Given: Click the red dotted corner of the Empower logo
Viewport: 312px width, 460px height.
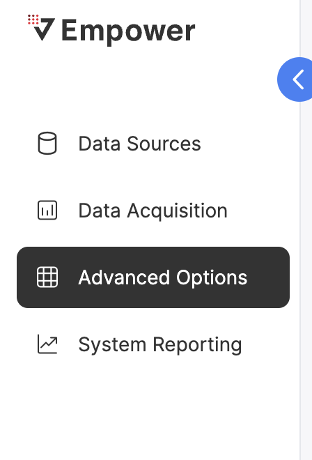Looking at the screenshot, I should [x=33, y=19].
